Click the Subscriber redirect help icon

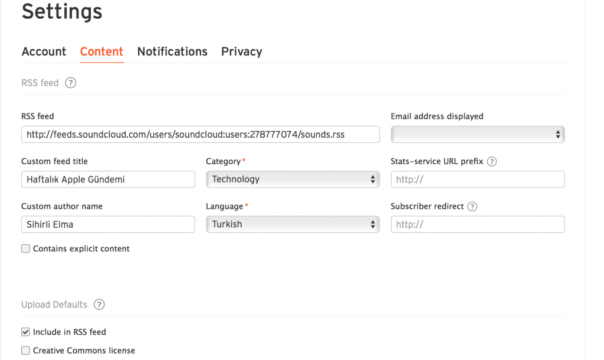pyautogui.click(x=472, y=206)
